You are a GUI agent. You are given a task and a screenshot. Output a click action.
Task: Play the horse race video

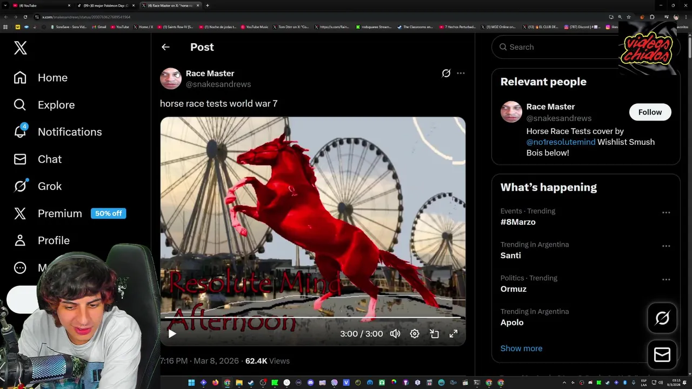172,334
